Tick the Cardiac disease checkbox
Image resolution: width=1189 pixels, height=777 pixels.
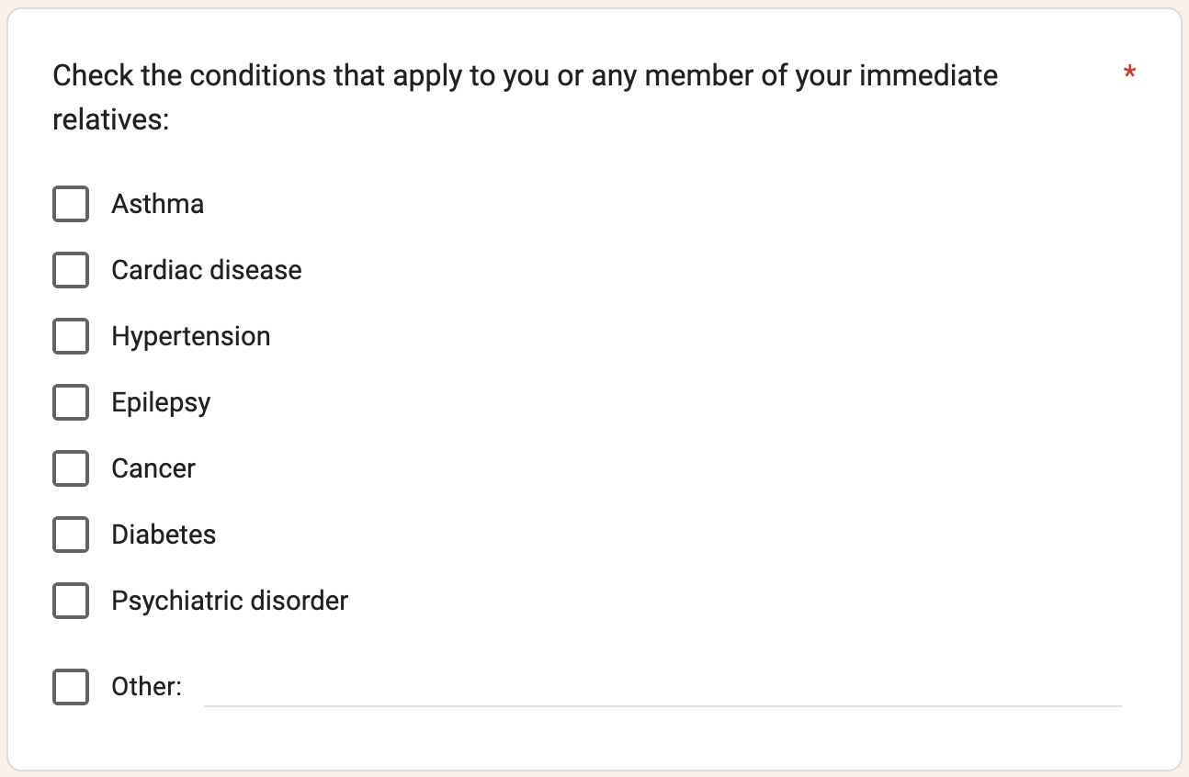[71, 270]
